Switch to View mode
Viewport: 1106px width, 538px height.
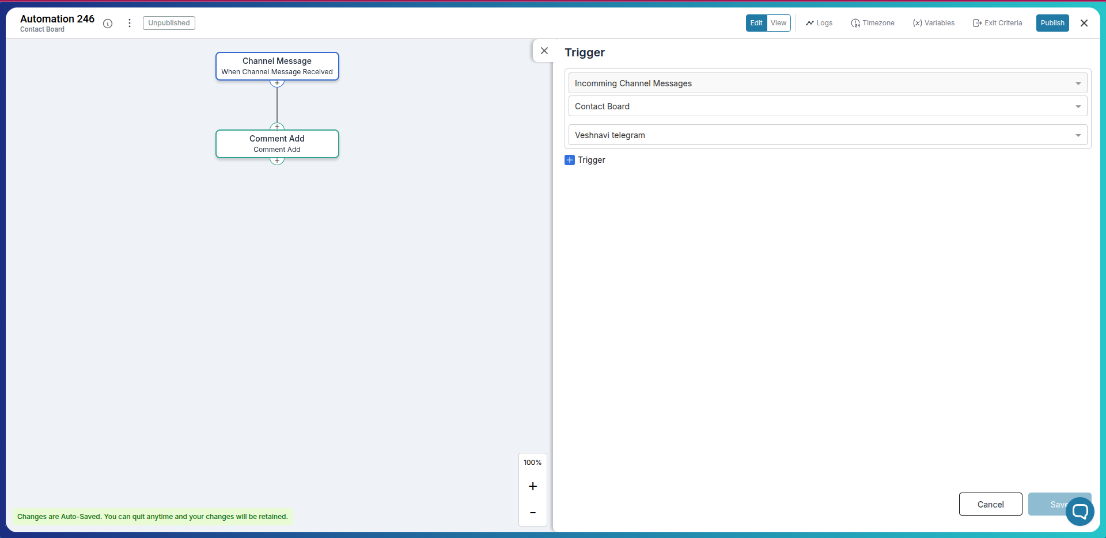click(779, 23)
